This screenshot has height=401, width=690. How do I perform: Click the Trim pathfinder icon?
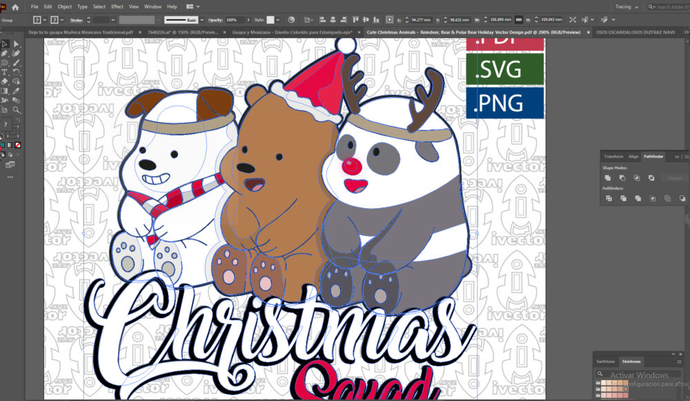tap(624, 199)
